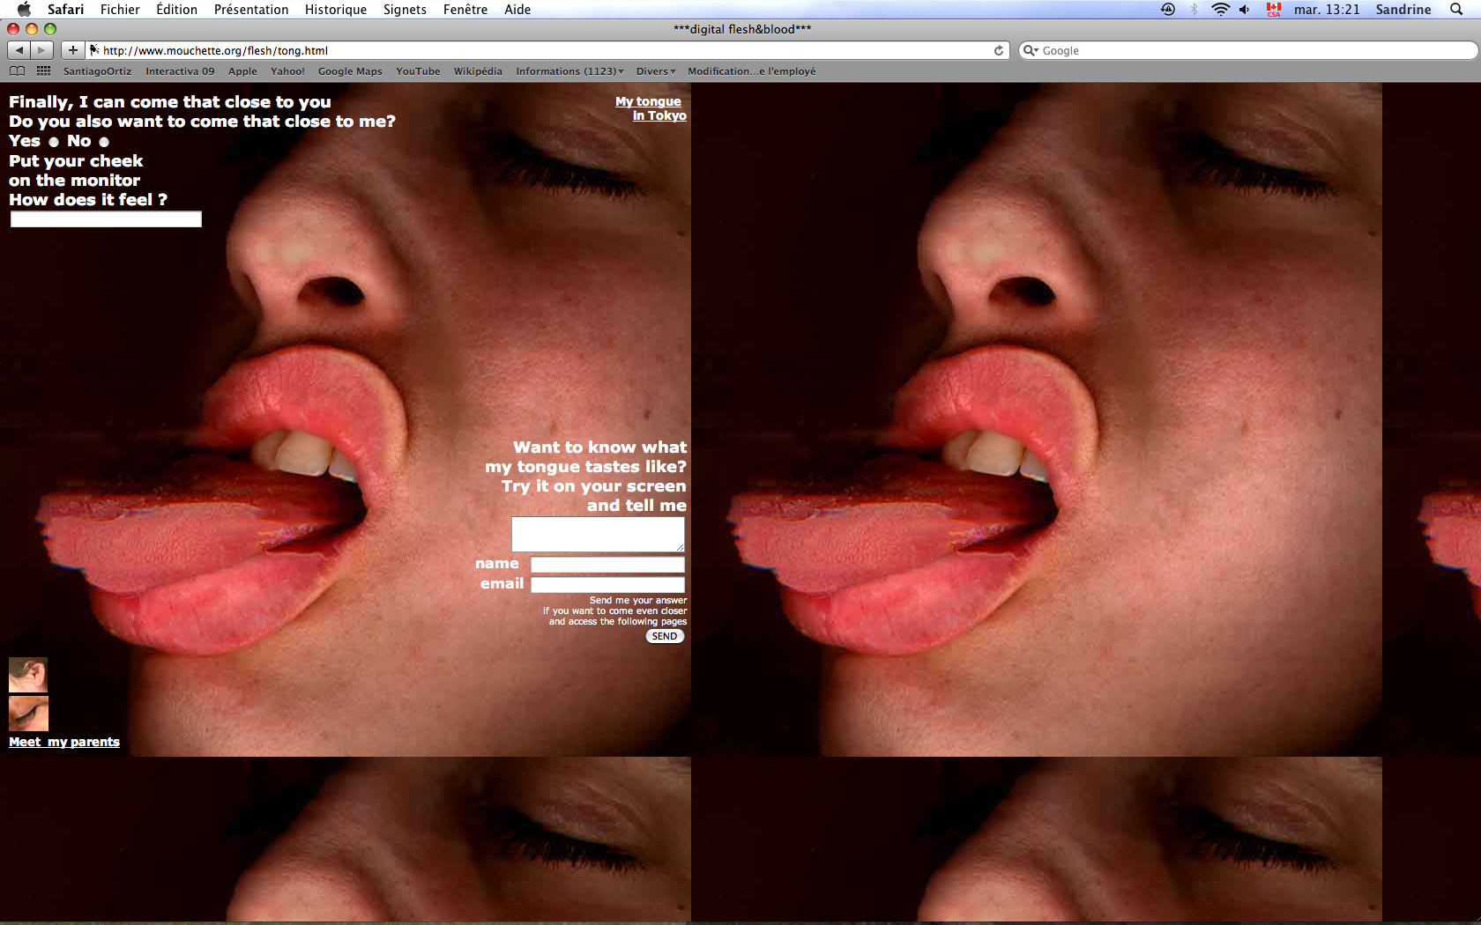Open the Apple bookmark
The height and width of the screenshot is (925, 1481).
pyautogui.click(x=242, y=71)
